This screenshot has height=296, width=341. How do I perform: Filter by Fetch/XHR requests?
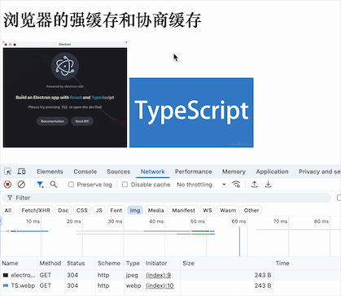tap(36, 211)
